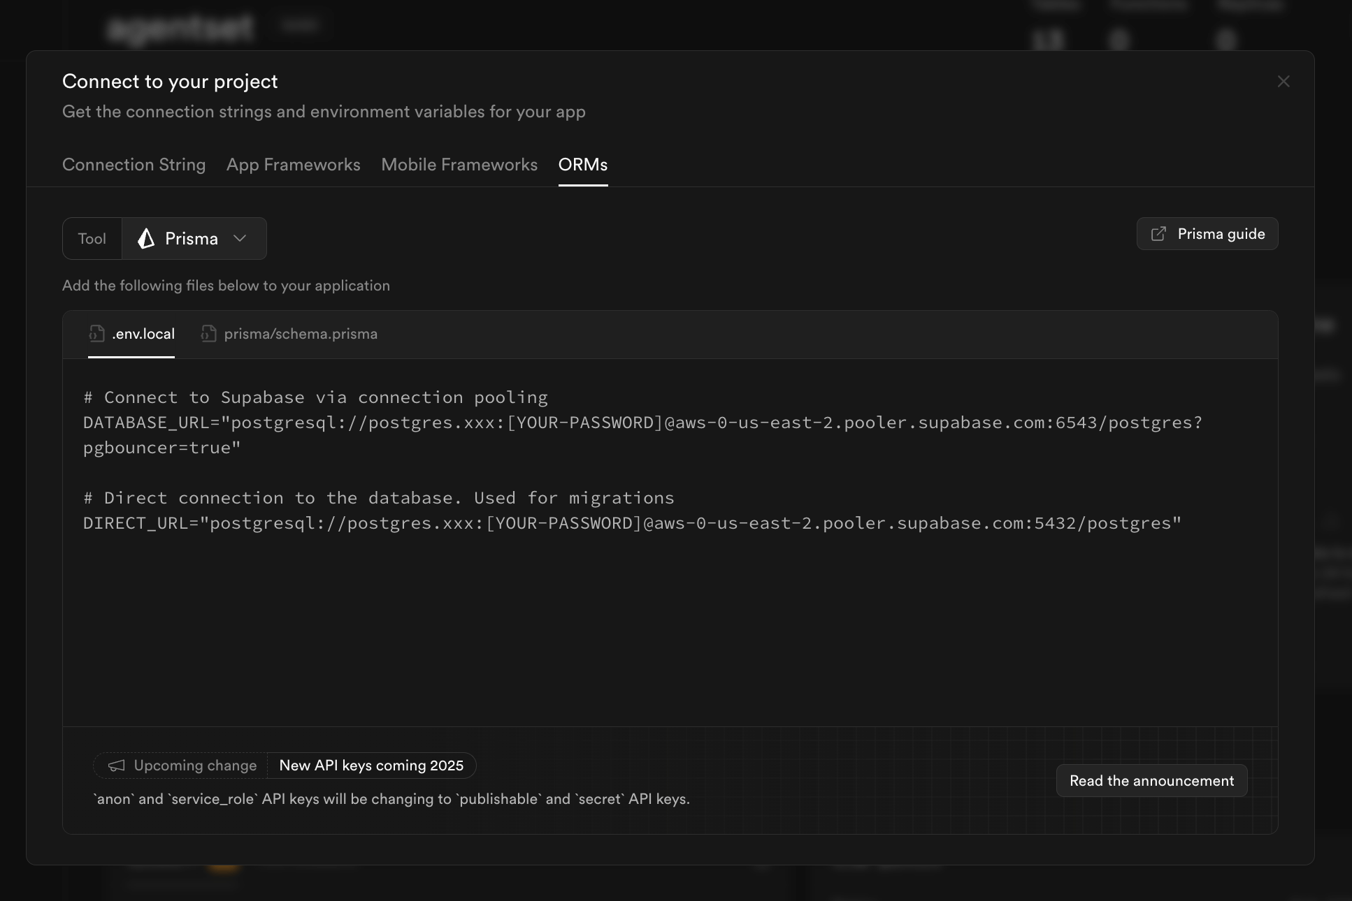Click the prisma/schema.prisma file icon

click(208, 334)
